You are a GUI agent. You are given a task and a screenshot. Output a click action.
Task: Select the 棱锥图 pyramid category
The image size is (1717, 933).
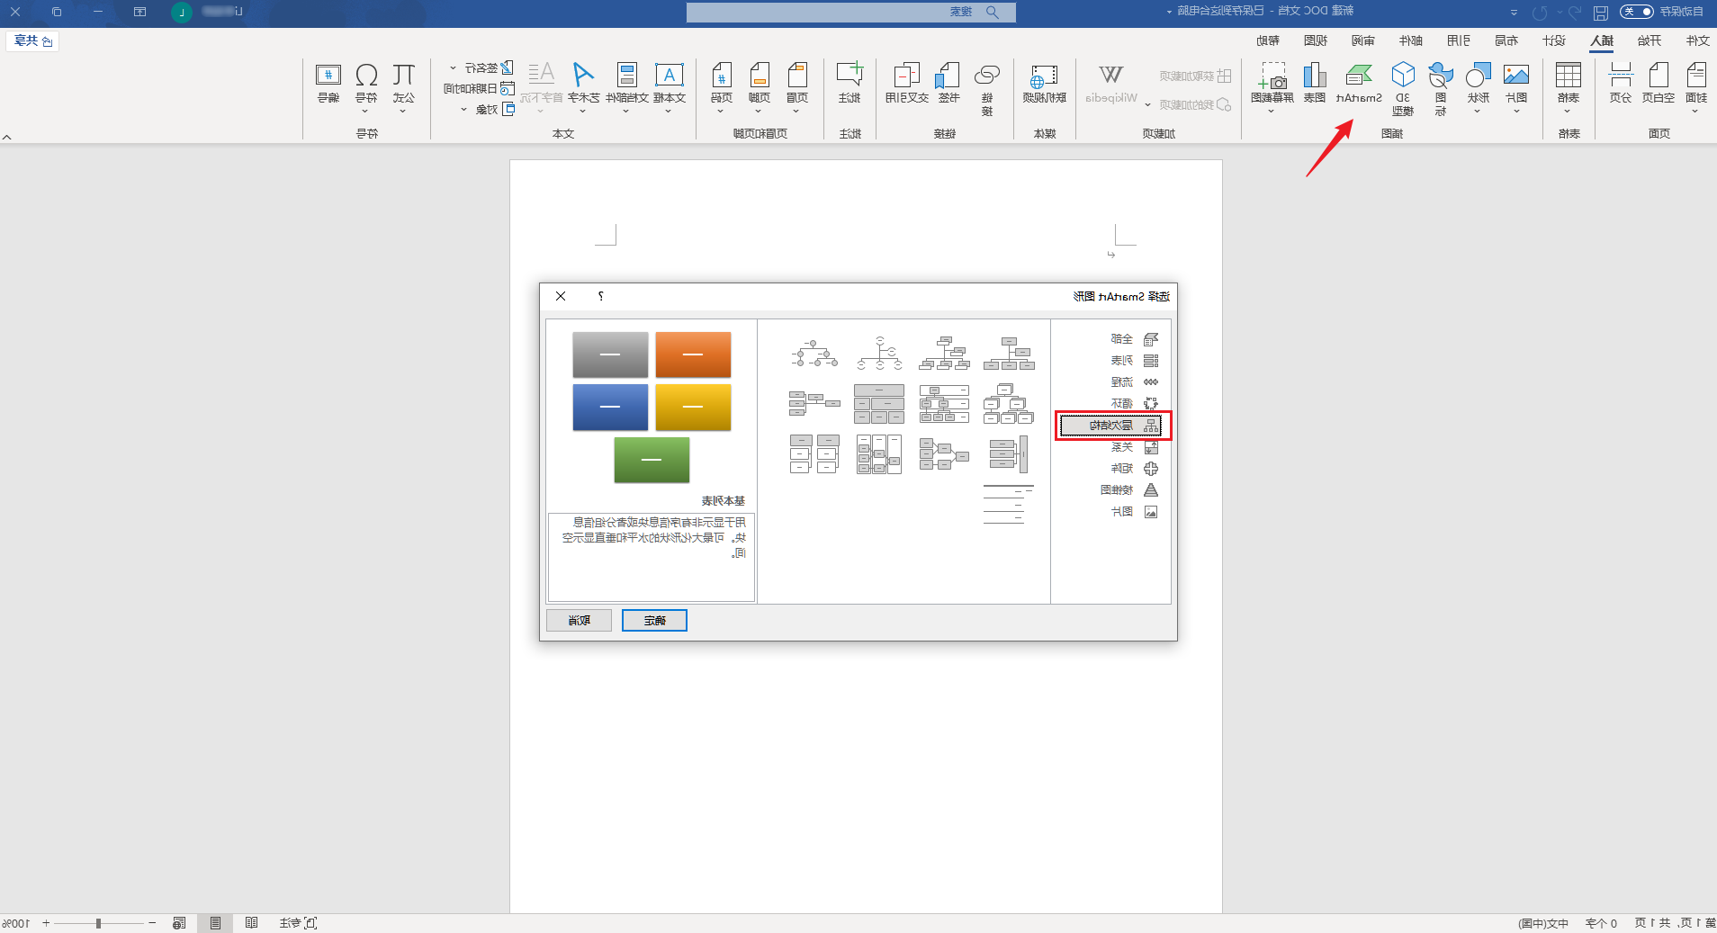[x=1128, y=490]
